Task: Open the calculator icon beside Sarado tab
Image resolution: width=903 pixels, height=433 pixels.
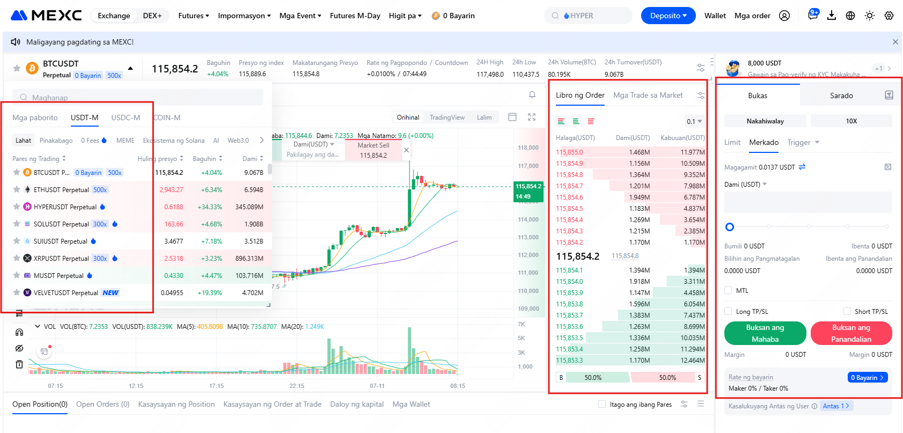Action: pyautogui.click(x=889, y=95)
